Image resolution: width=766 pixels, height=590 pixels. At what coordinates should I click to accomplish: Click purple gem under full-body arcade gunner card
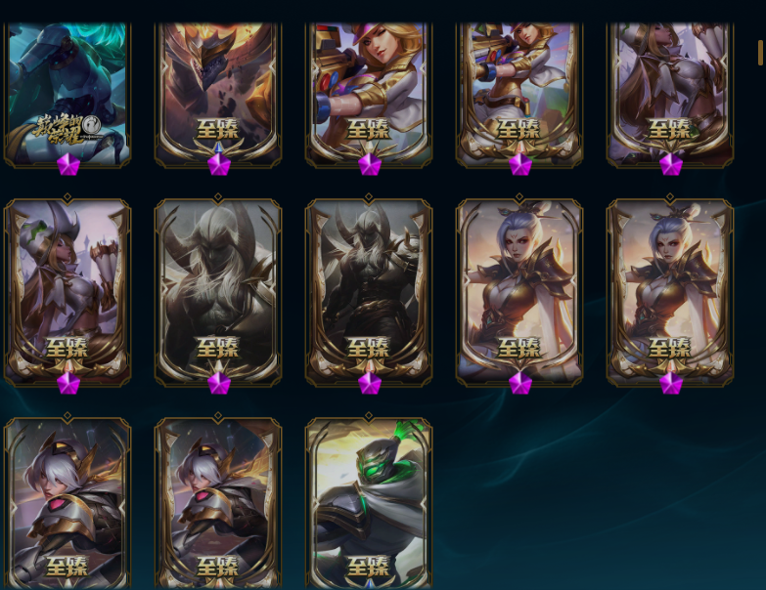(x=519, y=164)
